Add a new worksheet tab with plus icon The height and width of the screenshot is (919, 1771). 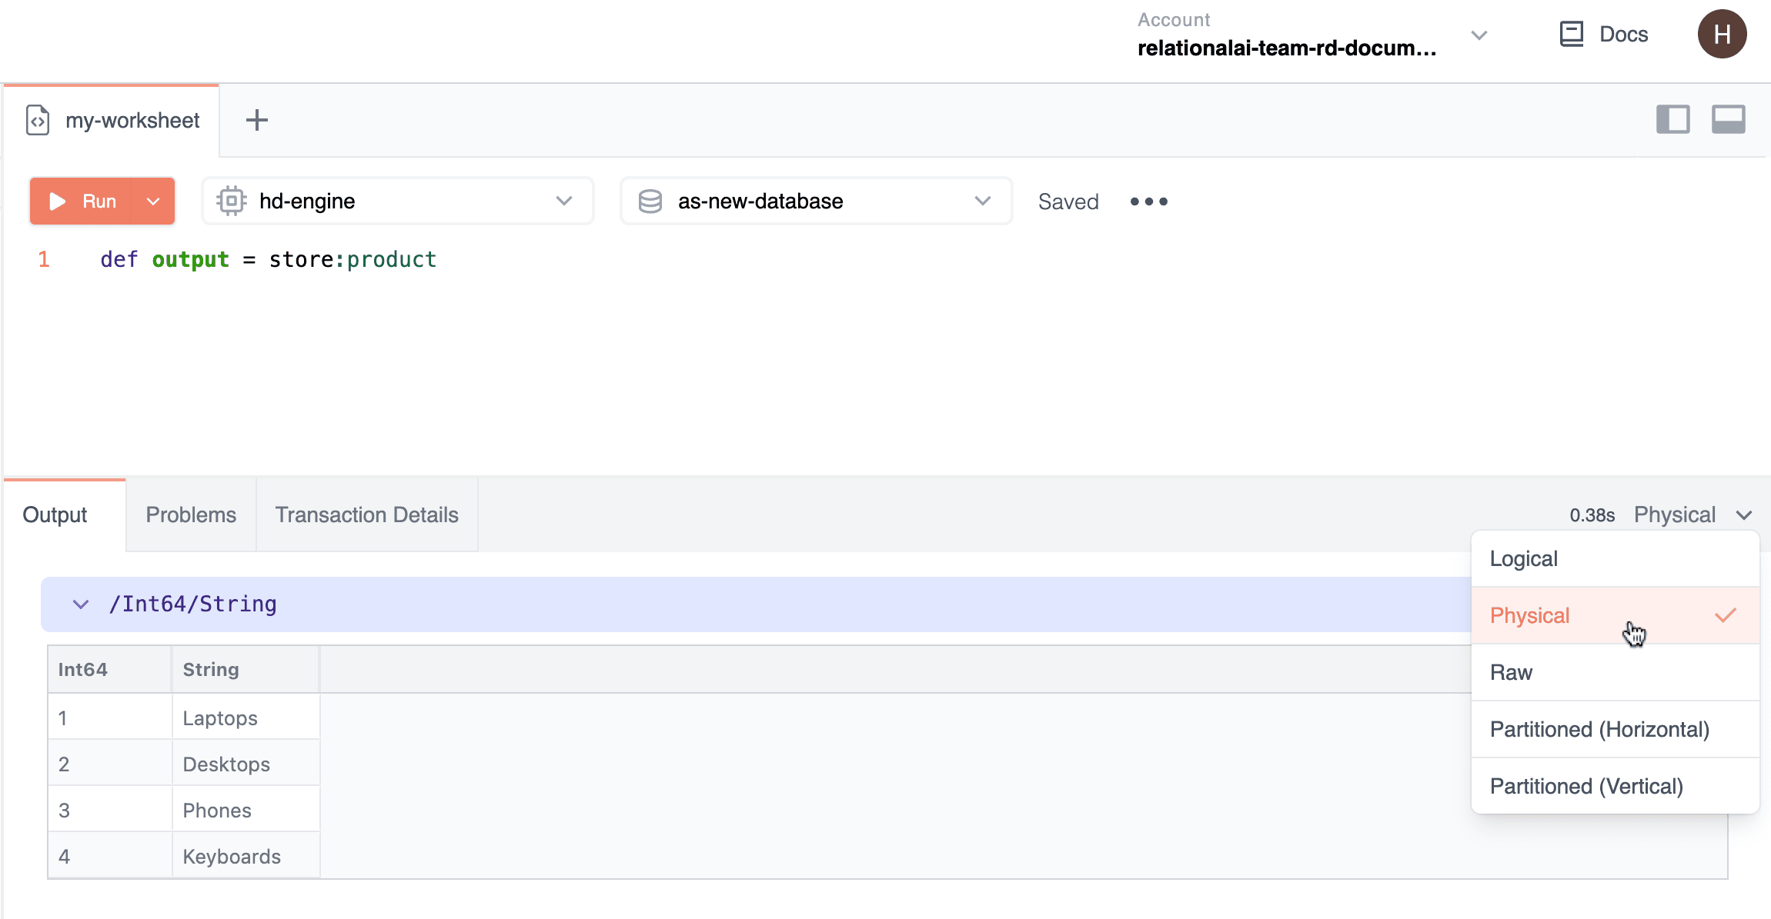(x=256, y=120)
